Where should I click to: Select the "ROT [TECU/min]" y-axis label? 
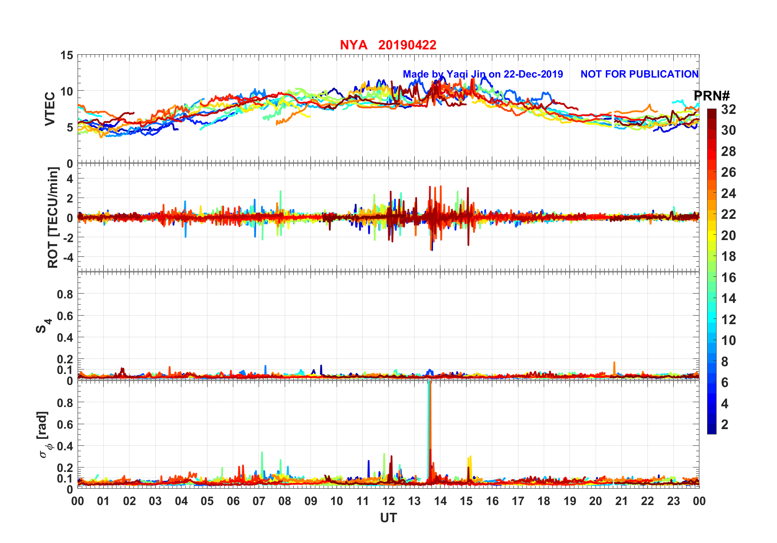pos(53,218)
